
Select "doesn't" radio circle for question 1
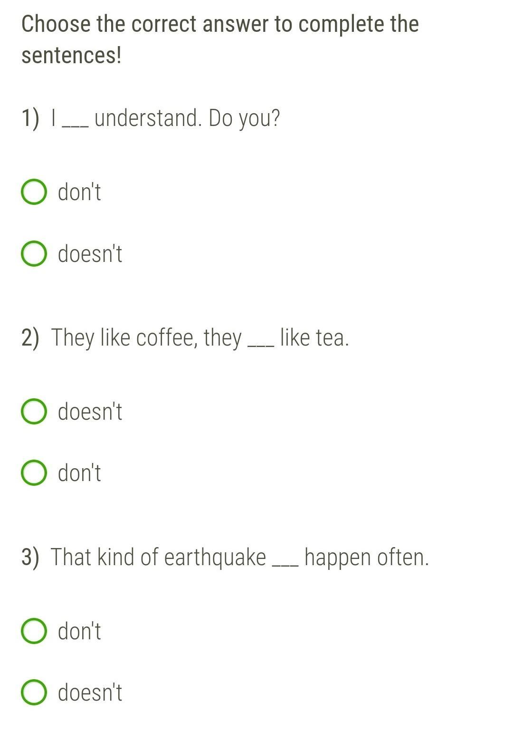(34, 254)
